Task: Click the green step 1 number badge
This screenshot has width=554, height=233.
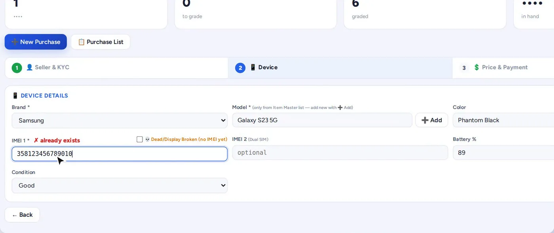Action: 17,68
